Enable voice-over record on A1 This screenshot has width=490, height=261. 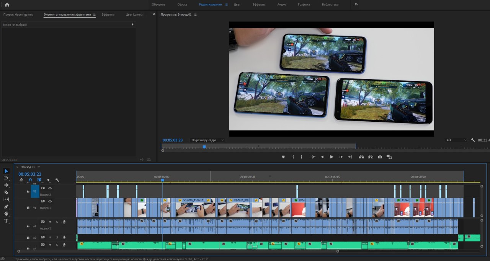coord(64,222)
